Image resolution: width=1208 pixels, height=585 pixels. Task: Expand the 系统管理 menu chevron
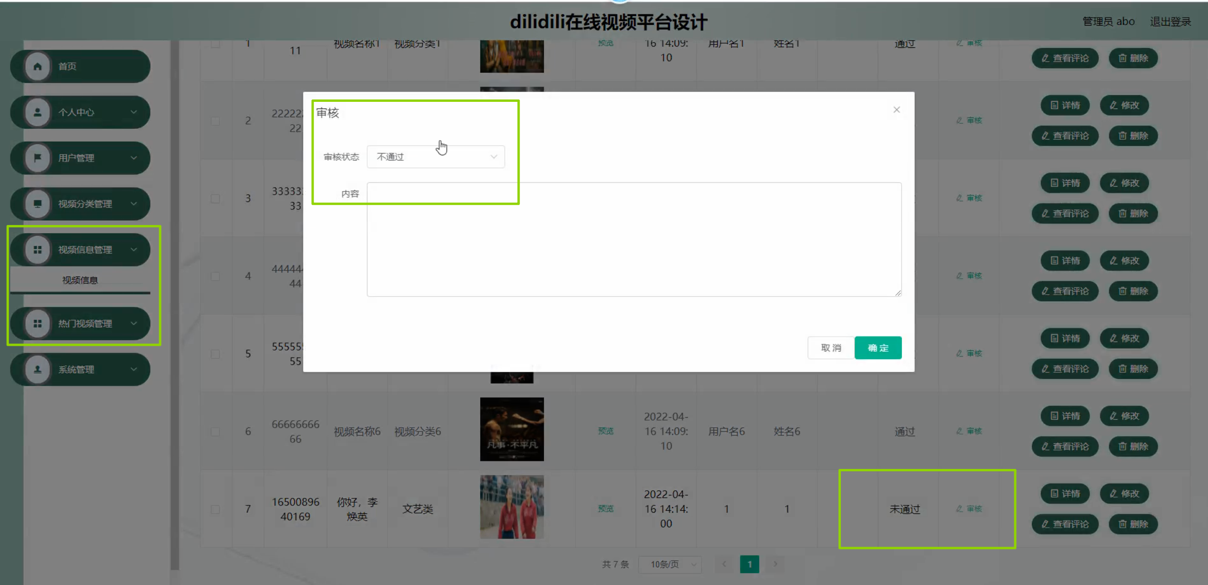point(134,369)
